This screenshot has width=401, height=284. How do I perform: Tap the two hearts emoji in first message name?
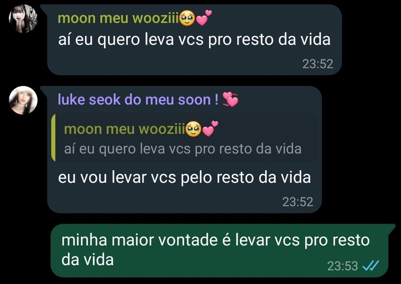(x=204, y=18)
